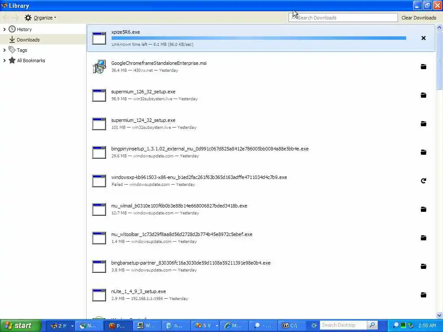Click the mu_wlmail file icon
The height and width of the screenshot is (332, 443).
99,209
